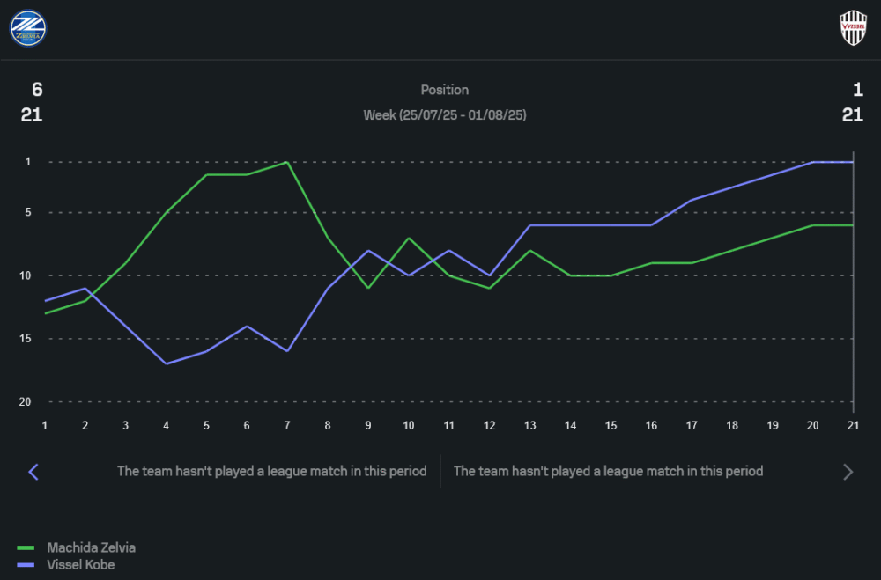
Task: Go to next week with right arrow
Action: click(x=848, y=472)
